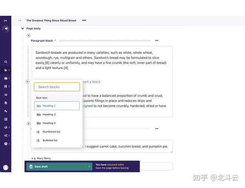Choose Numbered list from block menu
This screenshot has height=188, width=245.
point(57,132)
